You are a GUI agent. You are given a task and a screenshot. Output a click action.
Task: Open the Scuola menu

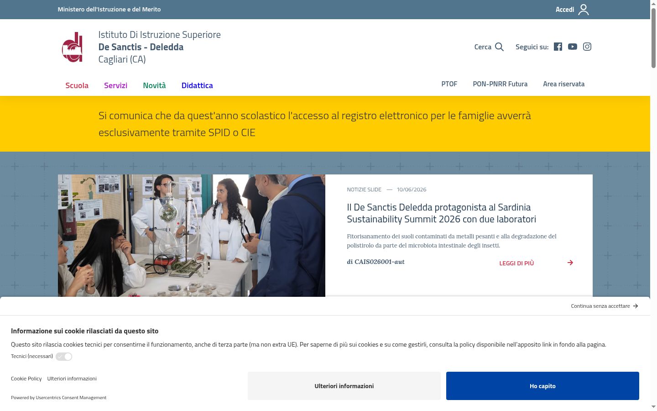tap(77, 85)
